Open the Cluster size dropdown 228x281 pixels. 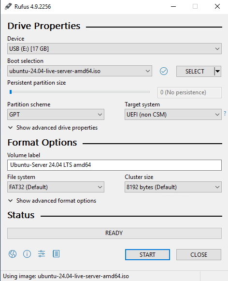coord(173,187)
